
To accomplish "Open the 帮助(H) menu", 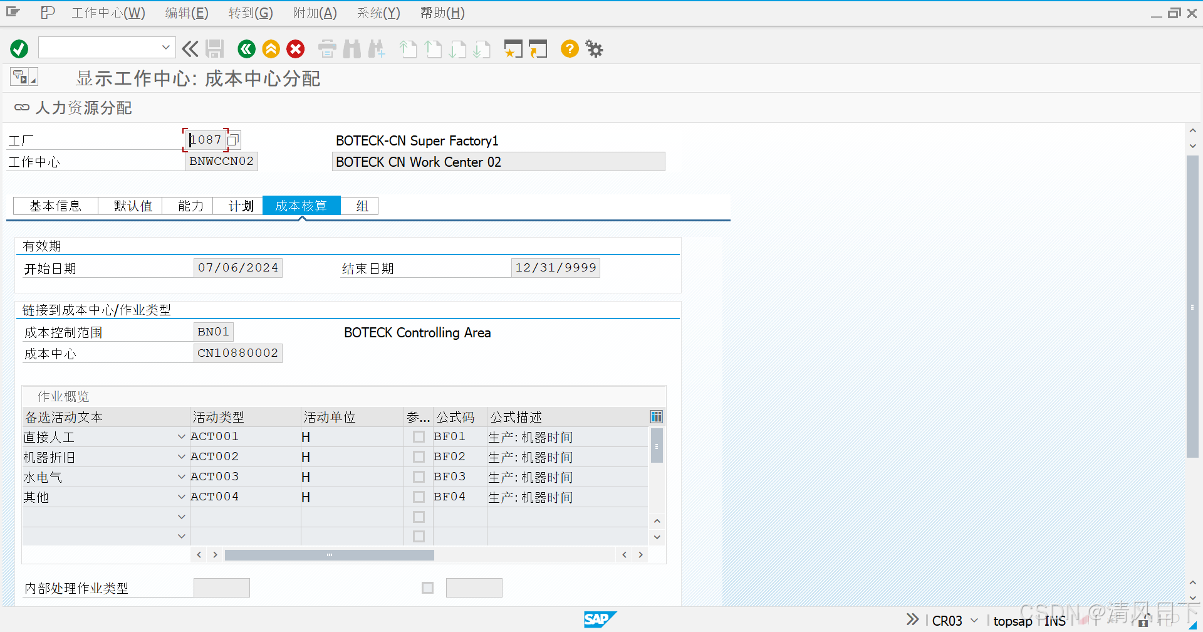I will 442,13.
